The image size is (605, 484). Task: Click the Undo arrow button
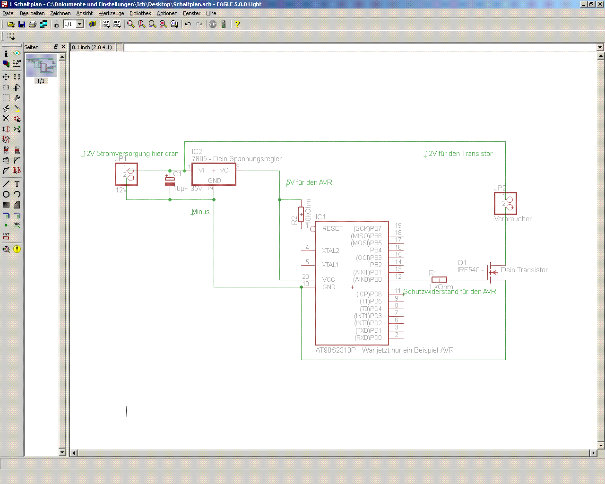pyautogui.click(x=188, y=24)
